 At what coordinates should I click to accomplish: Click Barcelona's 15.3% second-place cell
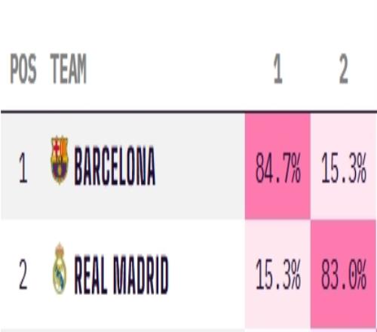(x=344, y=166)
